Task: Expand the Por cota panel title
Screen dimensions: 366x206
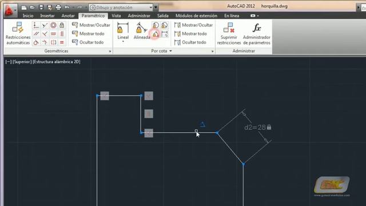Action: click(161, 51)
